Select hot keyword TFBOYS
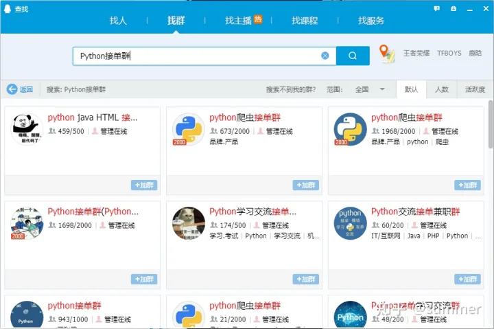This screenshot has height=329, width=494. (449, 53)
